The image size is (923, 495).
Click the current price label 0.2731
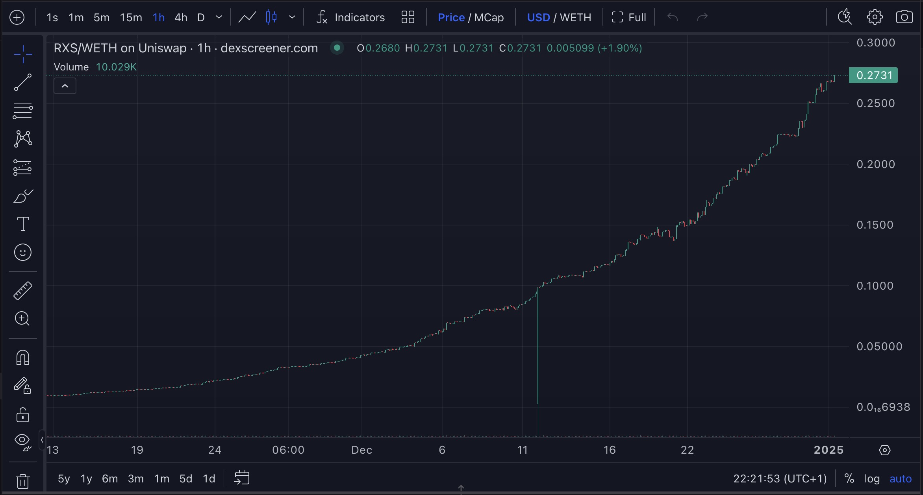coord(873,75)
